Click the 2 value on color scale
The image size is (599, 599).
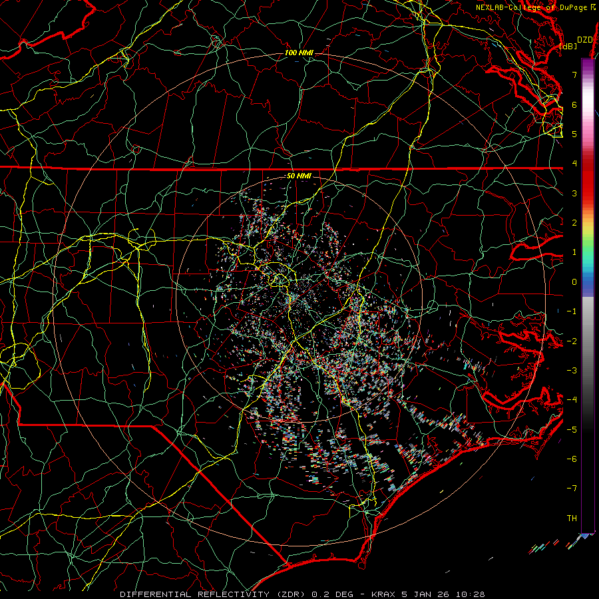click(574, 223)
